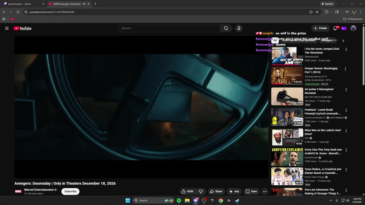Open the Gemini button in title bar

[327, 4]
